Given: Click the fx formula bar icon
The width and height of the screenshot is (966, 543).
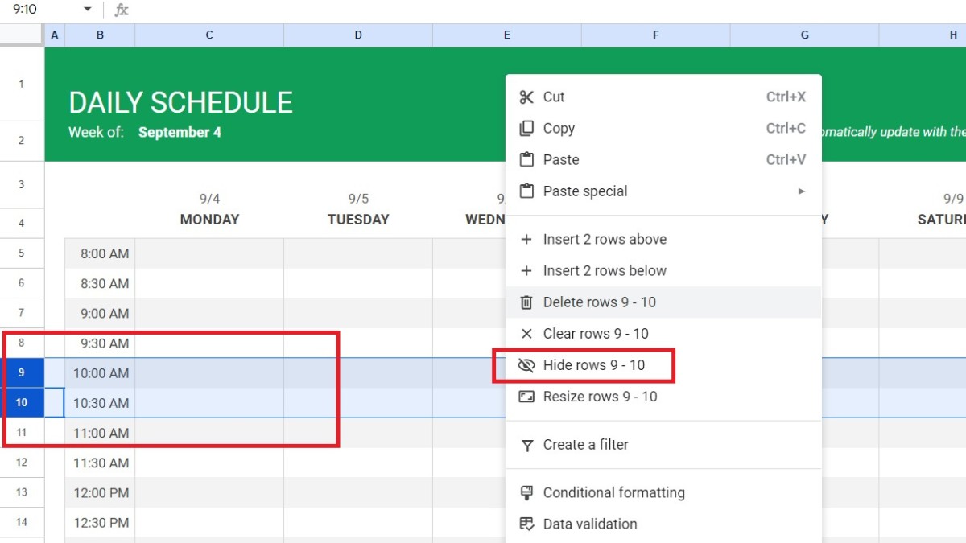Looking at the screenshot, I should pyautogui.click(x=121, y=10).
